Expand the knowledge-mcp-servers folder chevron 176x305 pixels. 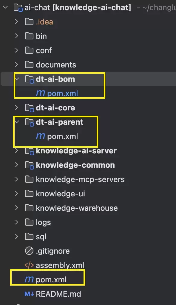pos(17,179)
